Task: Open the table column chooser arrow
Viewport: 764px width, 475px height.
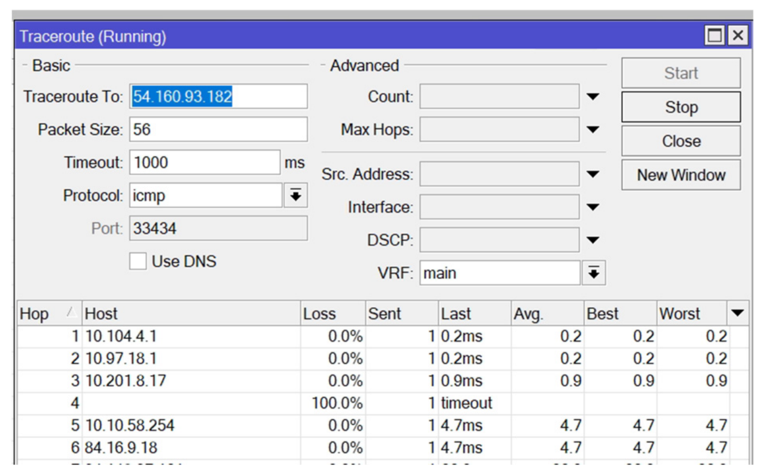Action: click(x=737, y=313)
